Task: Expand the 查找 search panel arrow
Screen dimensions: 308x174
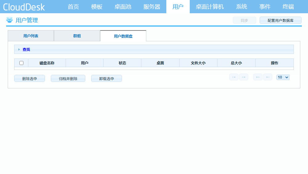Action: [x=19, y=50]
